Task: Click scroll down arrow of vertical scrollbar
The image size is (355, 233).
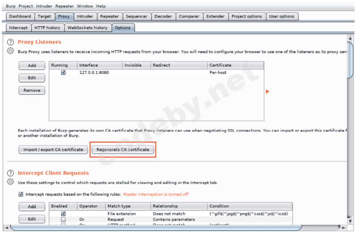Action: click(350, 221)
